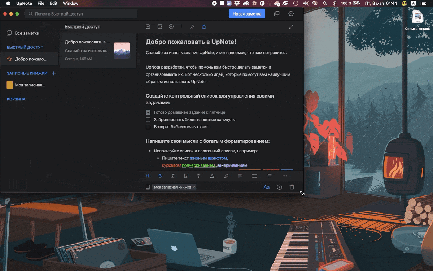Open Spotlight search magnifier in menu bar
This screenshot has height=271, width=433.
point(325,3)
